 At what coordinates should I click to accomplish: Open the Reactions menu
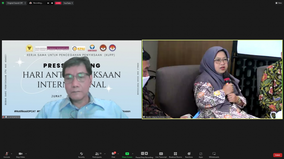189,154
